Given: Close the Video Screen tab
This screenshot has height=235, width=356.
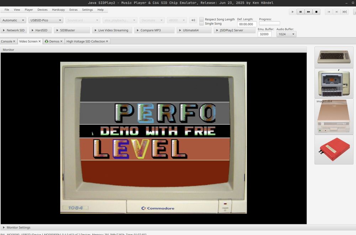Looking at the screenshot, I should pyautogui.click(x=40, y=41).
